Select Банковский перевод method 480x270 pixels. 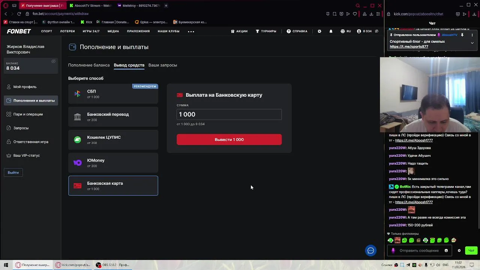[x=113, y=117]
